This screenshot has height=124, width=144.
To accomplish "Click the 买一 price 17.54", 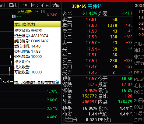I will click(91, 49).
